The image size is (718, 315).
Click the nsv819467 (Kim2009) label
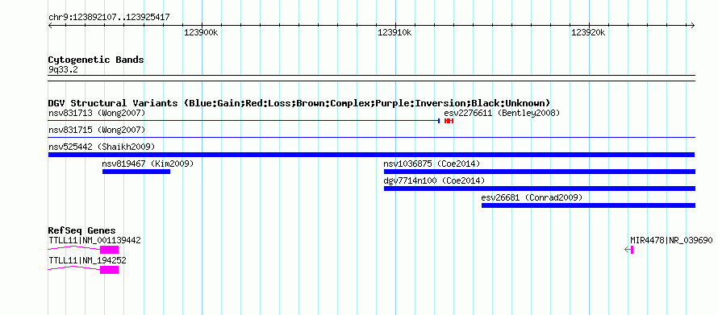pos(148,164)
